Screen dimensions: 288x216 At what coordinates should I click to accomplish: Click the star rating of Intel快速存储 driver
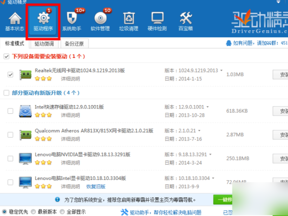43,115
